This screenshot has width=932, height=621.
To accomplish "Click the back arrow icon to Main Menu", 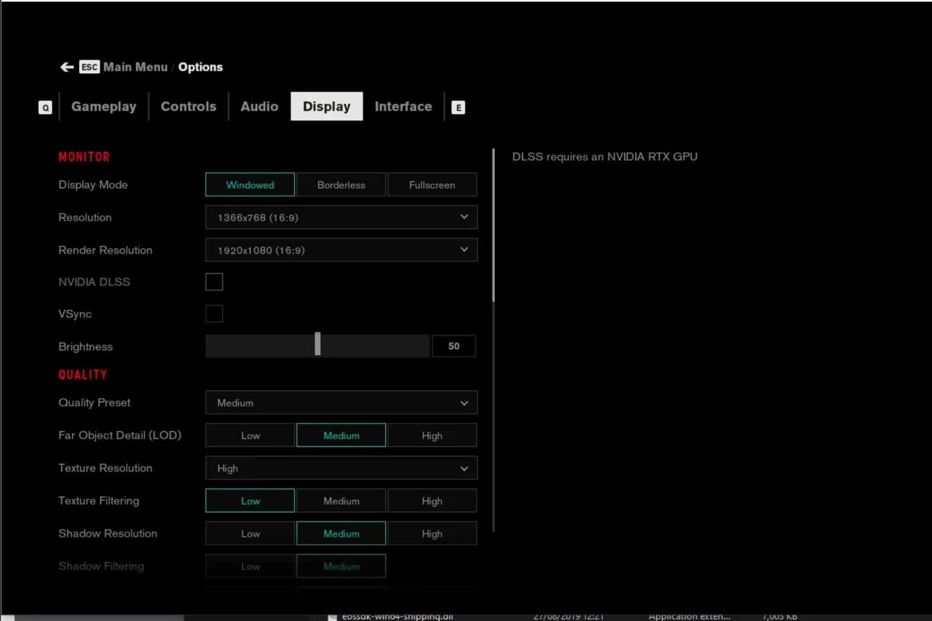I will tap(67, 67).
